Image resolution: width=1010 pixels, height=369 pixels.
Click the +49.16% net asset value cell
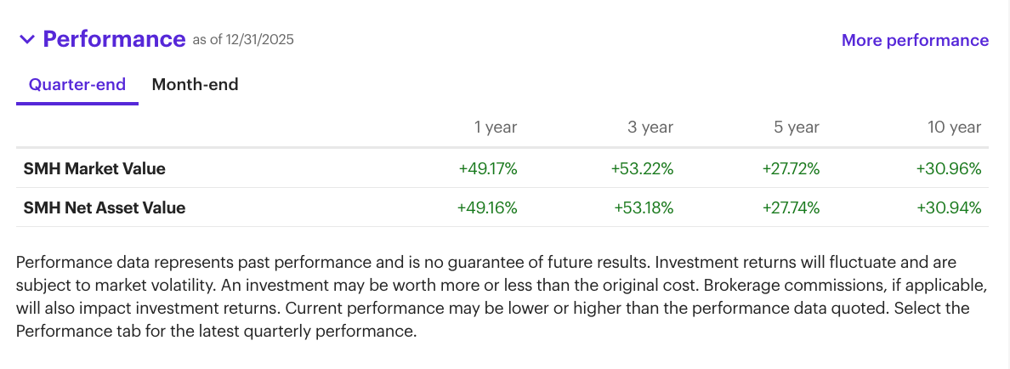coord(487,208)
